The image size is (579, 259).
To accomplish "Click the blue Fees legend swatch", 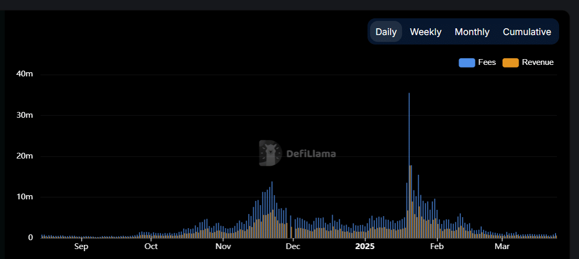I will (466, 63).
